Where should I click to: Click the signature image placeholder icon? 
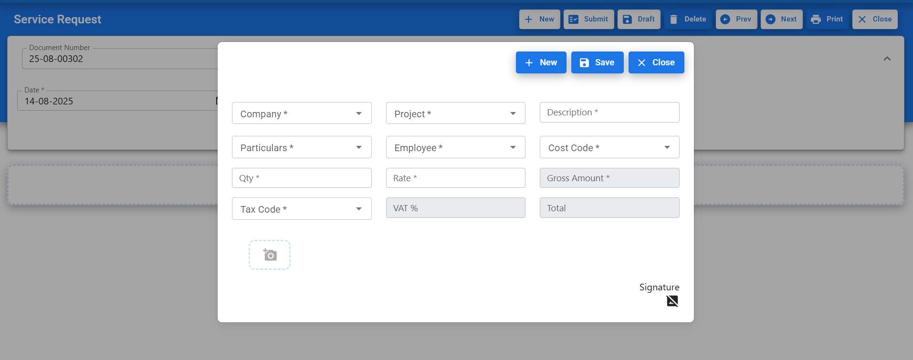click(x=672, y=301)
